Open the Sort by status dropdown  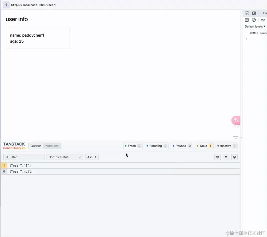(x=65, y=157)
